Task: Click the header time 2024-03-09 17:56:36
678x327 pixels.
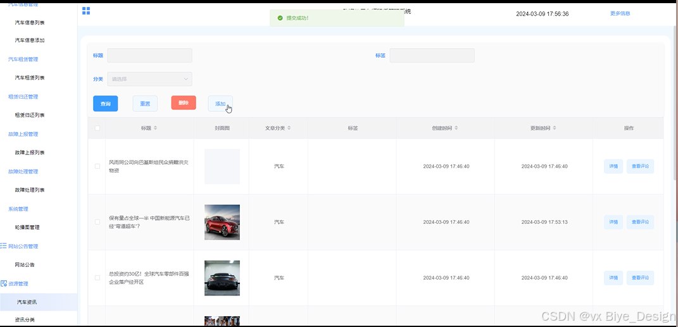Action: click(543, 14)
